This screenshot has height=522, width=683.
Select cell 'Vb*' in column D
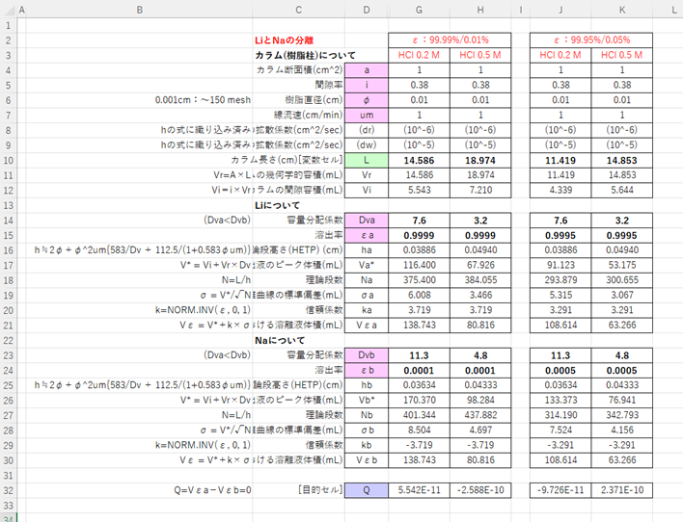click(367, 401)
